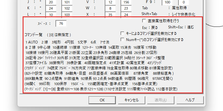The width and height of the screenshot is (223, 111).
Task: Click the '43ソリッド' command text
Action: pos(155,63)
